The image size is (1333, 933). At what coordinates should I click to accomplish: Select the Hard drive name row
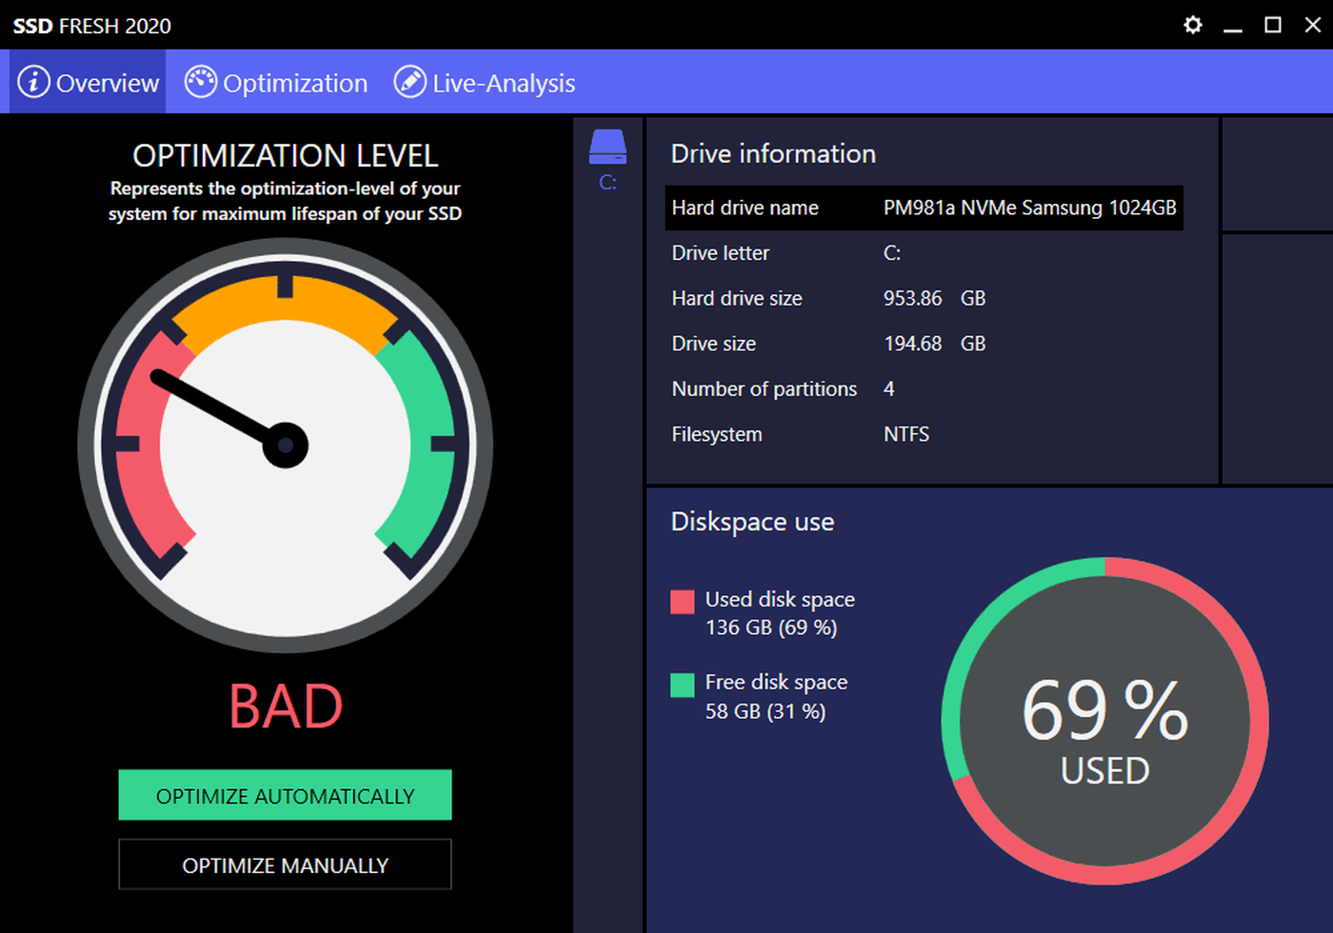pos(924,208)
